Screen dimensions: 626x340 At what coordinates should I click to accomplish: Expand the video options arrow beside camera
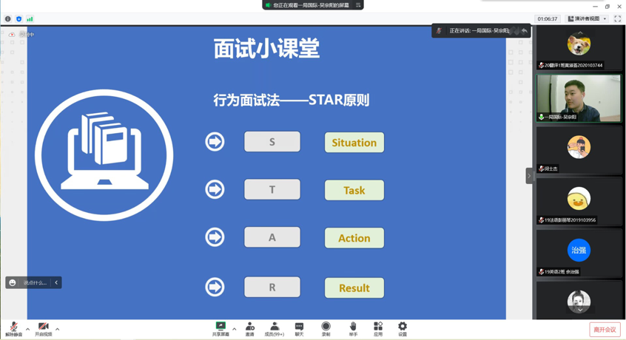[57, 329]
